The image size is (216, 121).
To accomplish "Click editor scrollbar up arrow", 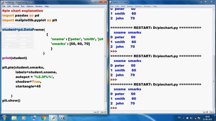I will tap(106, 9).
